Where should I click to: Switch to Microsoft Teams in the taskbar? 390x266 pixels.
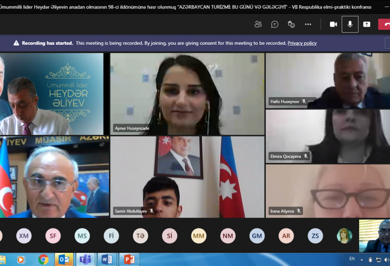pos(85,260)
